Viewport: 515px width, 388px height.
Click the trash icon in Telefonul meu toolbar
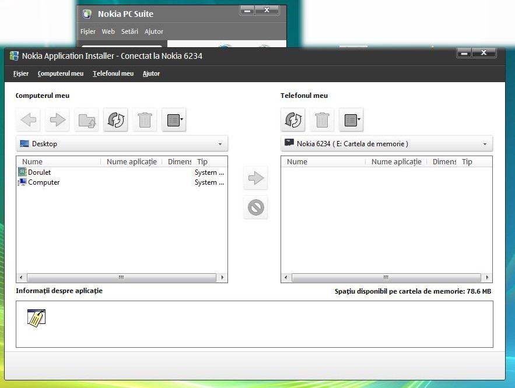[x=322, y=119]
